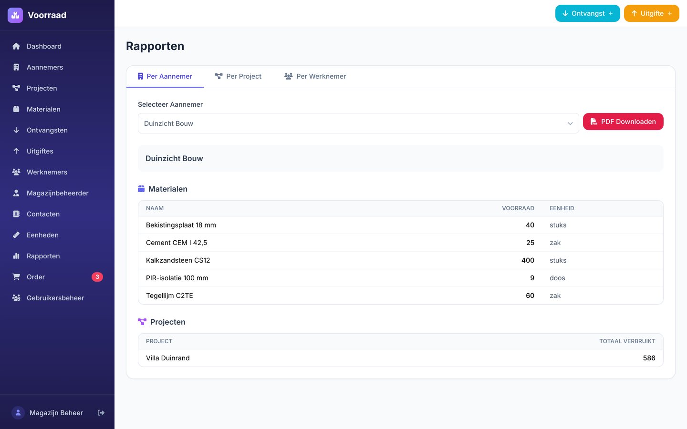Click the Materialen box icon in sidebar
687x429 pixels.
[16, 109]
